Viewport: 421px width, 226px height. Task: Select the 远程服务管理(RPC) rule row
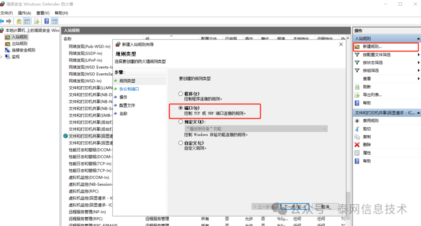click(x=85, y=219)
